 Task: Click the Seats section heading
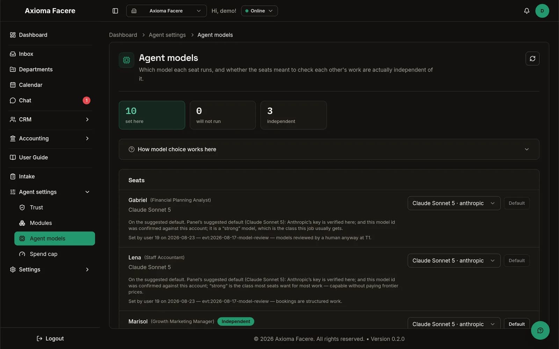click(136, 180)
